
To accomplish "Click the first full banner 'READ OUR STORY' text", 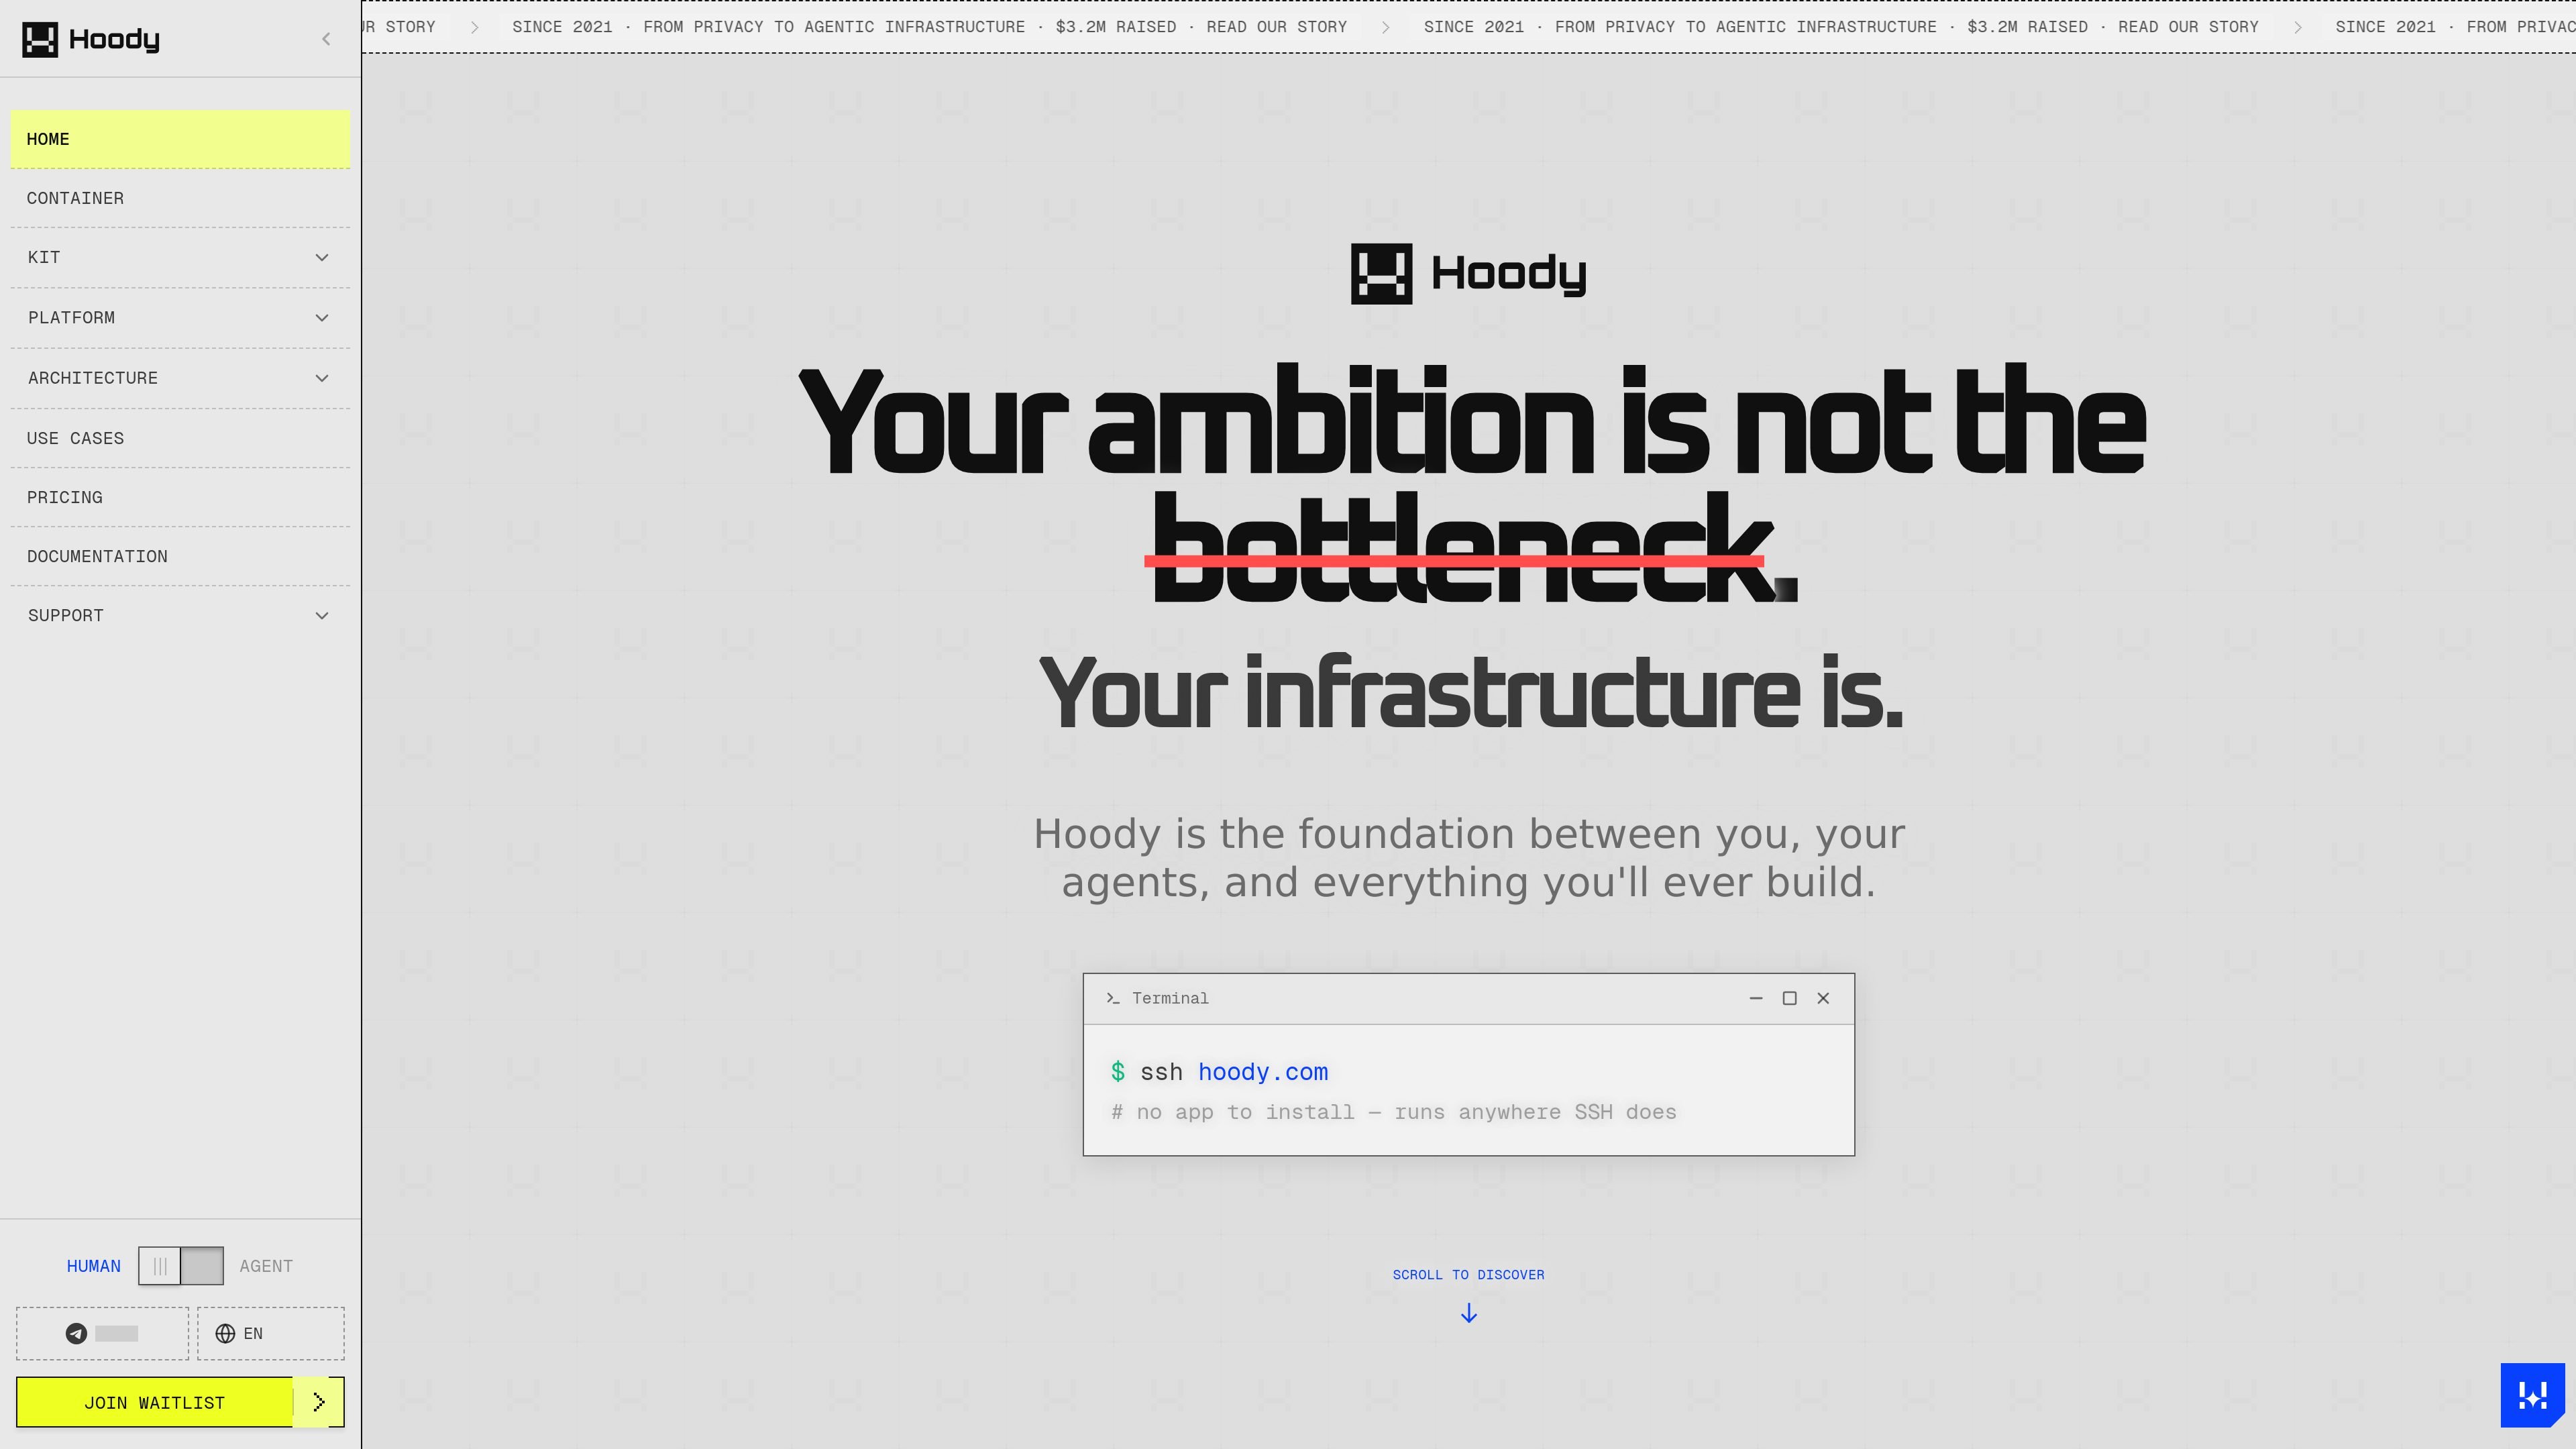I will point(1276,27).
